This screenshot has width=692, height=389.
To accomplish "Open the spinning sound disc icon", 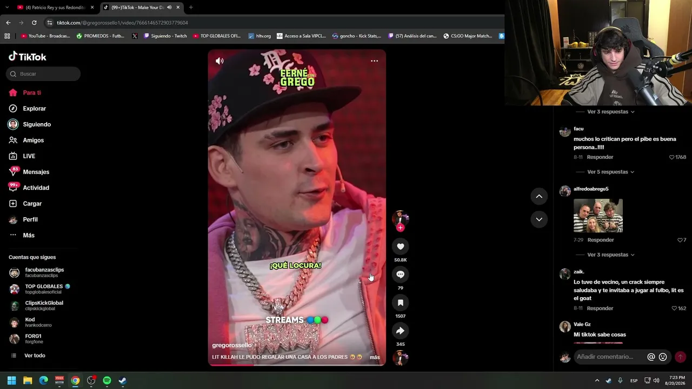I will 400,358.
